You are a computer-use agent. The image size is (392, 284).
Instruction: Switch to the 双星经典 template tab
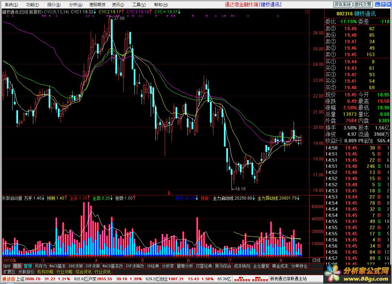coord(204,266)
